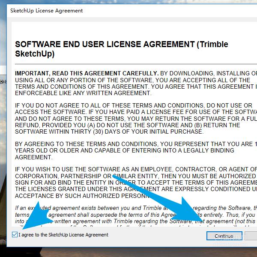Click the Continue button
This screenshot has width=257, height=257.
(x=224, y=236)
